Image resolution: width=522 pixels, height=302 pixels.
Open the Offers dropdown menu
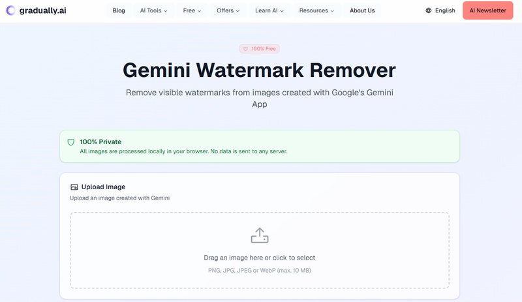pos(228,10)
